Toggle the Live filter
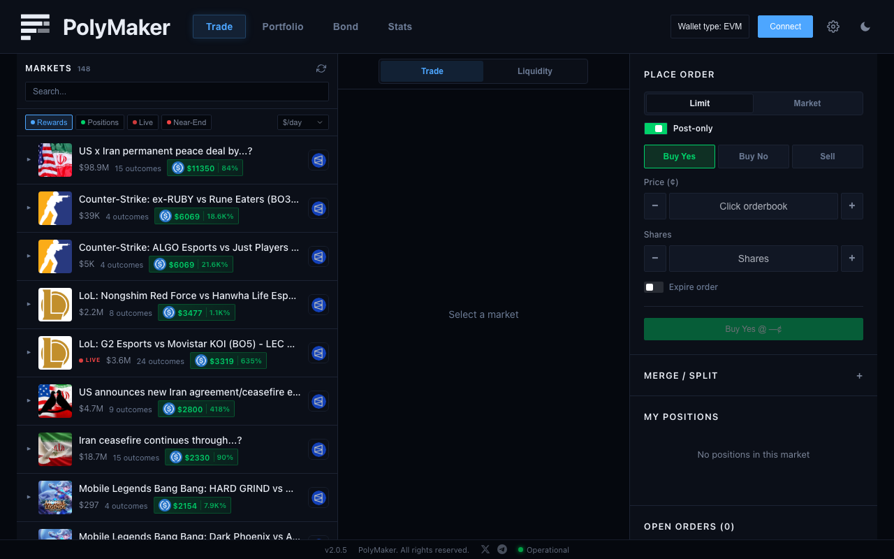The height and width of the screenshot is (559, 894). 142,122
